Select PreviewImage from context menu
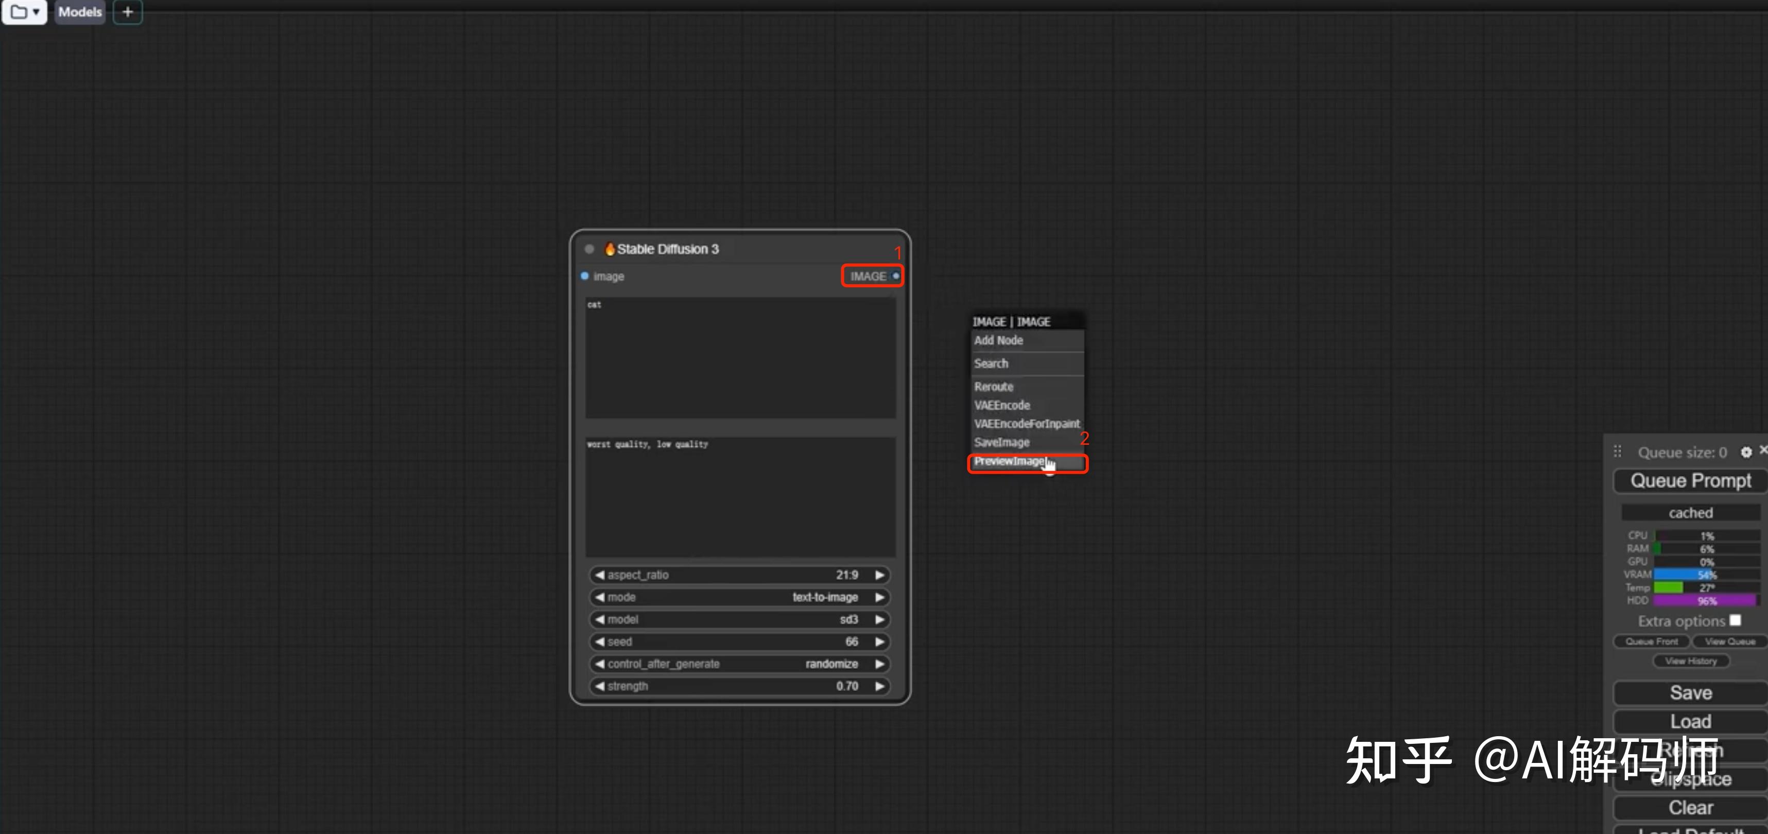This screenshot has width=1768, height=834. point(1009,461)
